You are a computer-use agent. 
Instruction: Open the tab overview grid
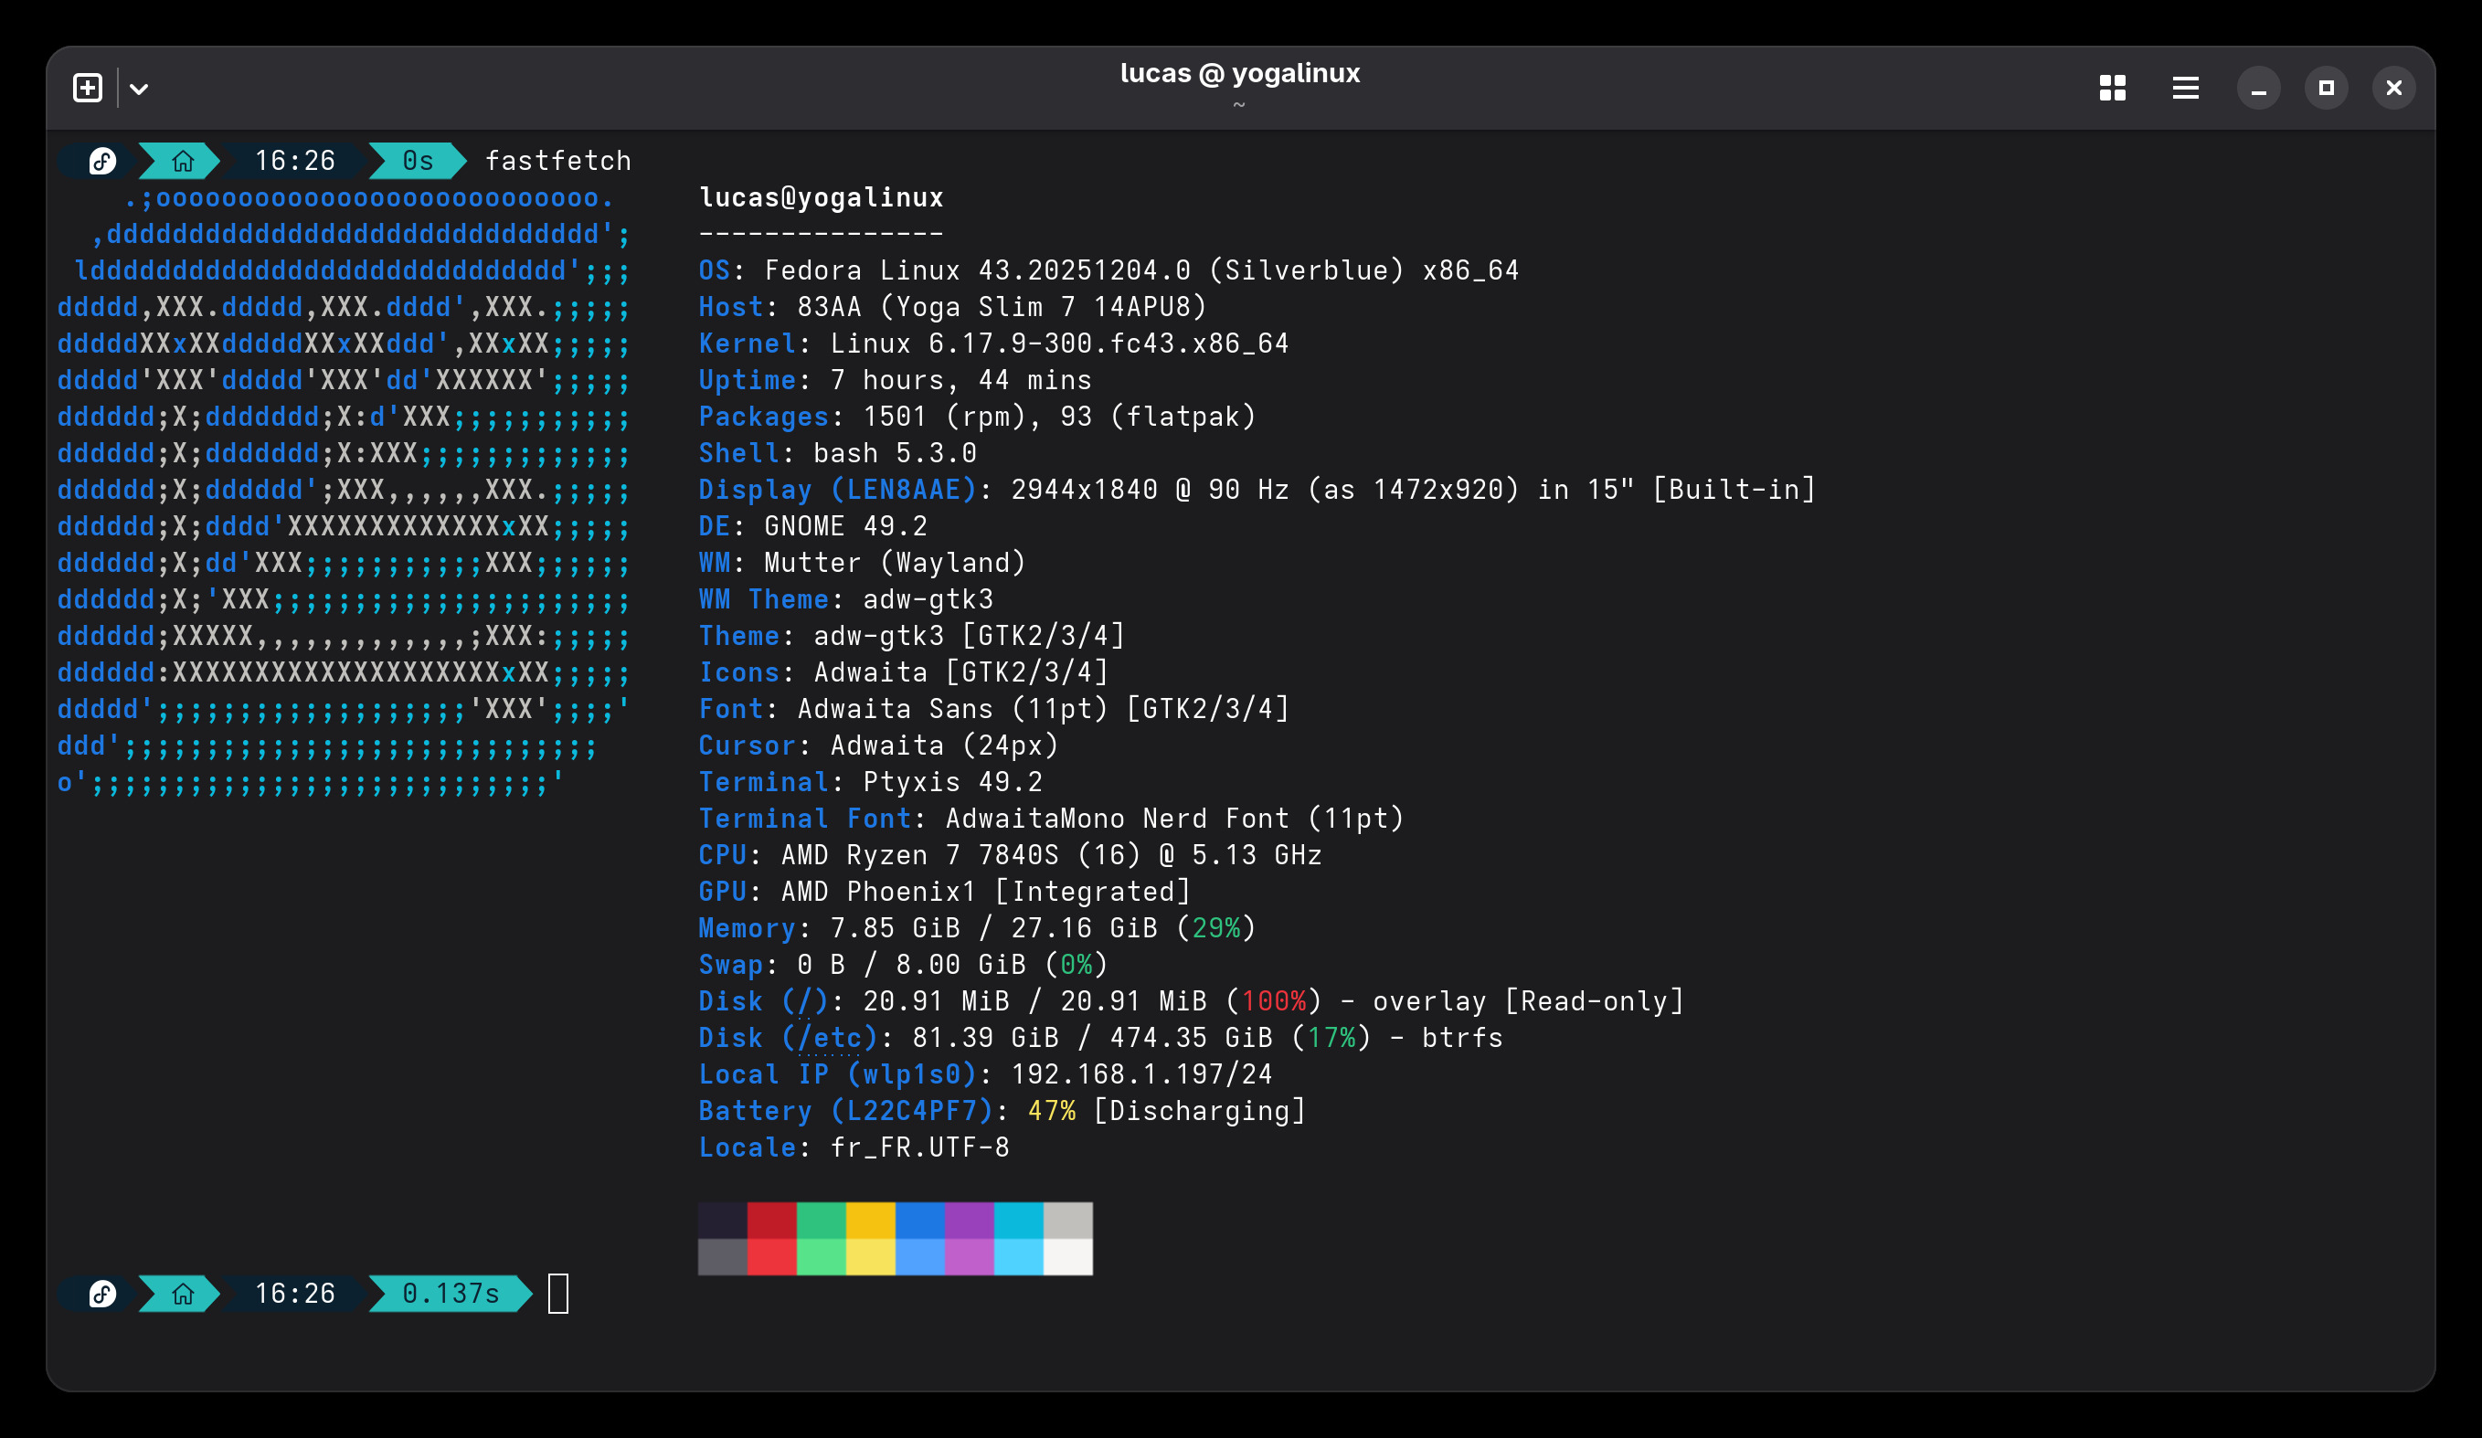click(x=2112, y=88)
